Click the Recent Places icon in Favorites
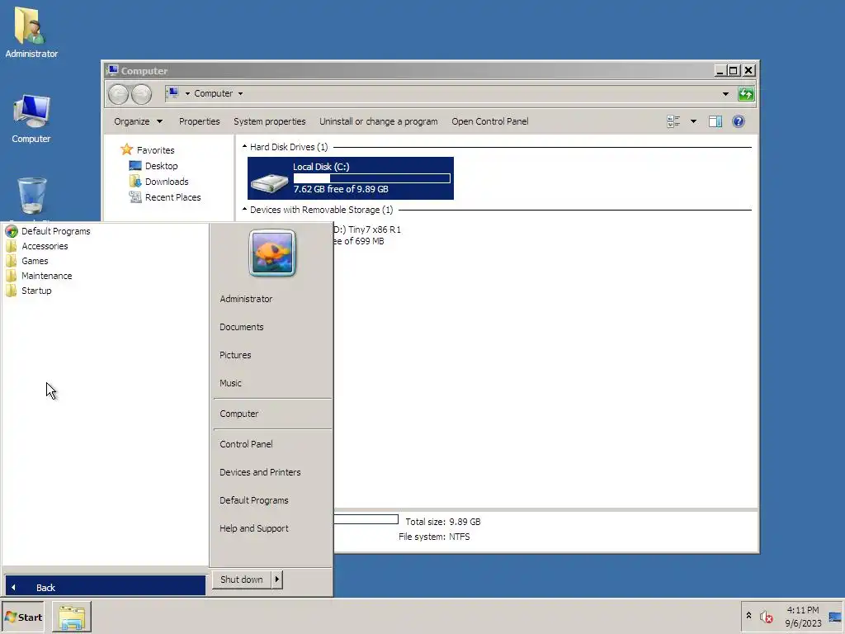 [135, 196]
